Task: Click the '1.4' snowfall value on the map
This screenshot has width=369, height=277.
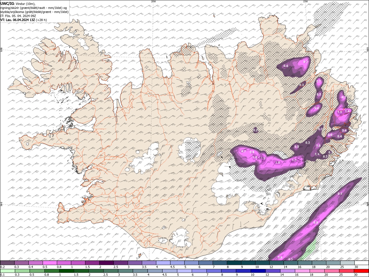Action: tap(347, 111)
